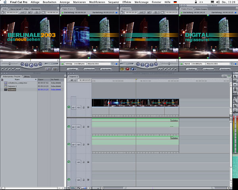Switch to the Filter tab in the Viewer
Screen dimensions: 238x190
[26, 9]
